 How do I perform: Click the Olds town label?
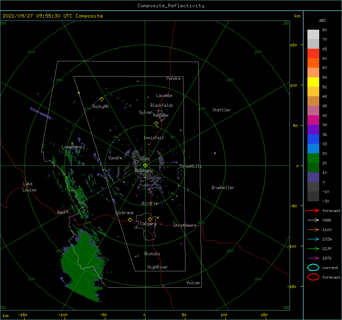point(145,159)
